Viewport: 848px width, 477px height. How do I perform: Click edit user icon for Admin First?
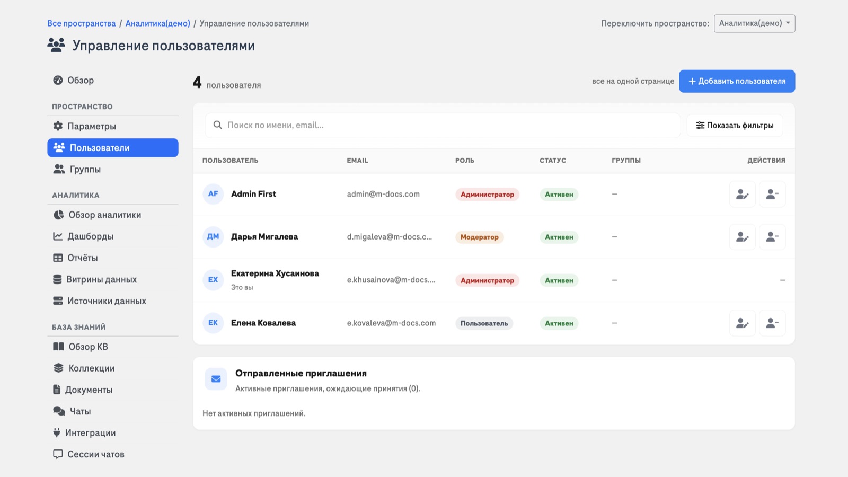(x=742, y=195)
